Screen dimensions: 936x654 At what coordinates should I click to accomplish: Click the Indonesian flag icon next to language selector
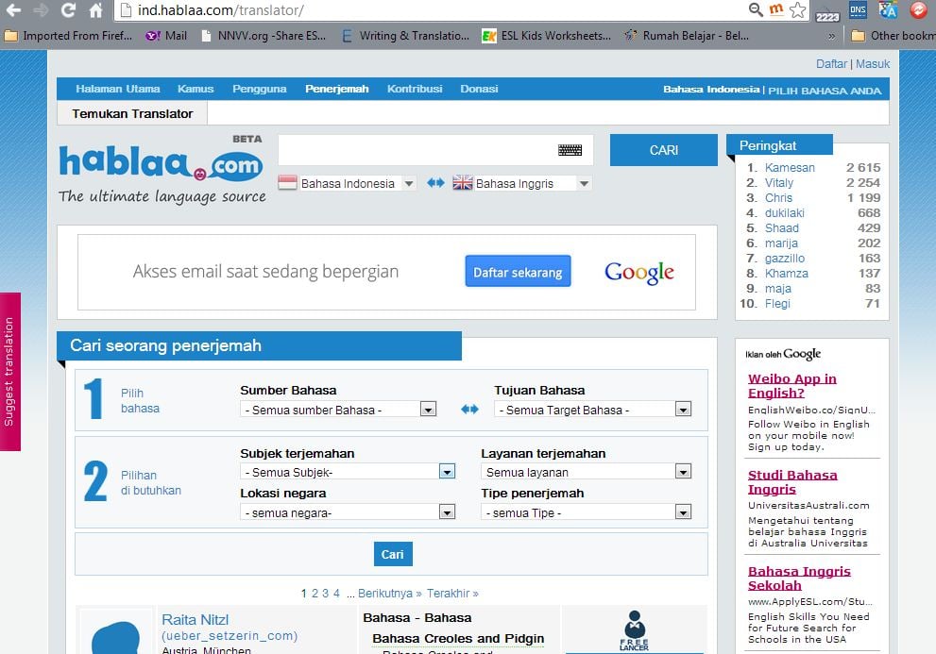pos(287,183)
